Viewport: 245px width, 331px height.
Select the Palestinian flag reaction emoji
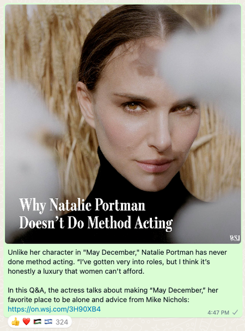click(38, 322)
